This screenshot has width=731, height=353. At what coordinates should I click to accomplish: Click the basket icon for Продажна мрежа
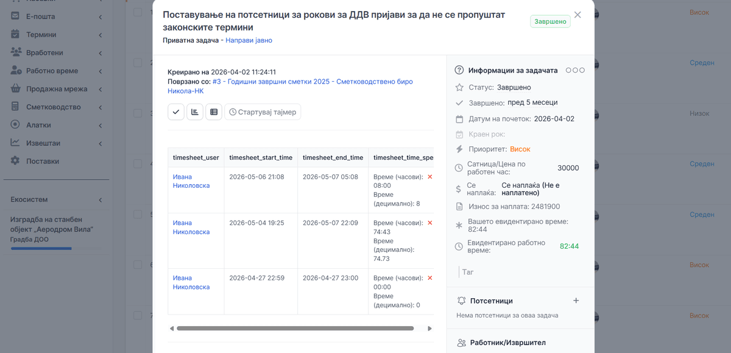coord(16,89)
